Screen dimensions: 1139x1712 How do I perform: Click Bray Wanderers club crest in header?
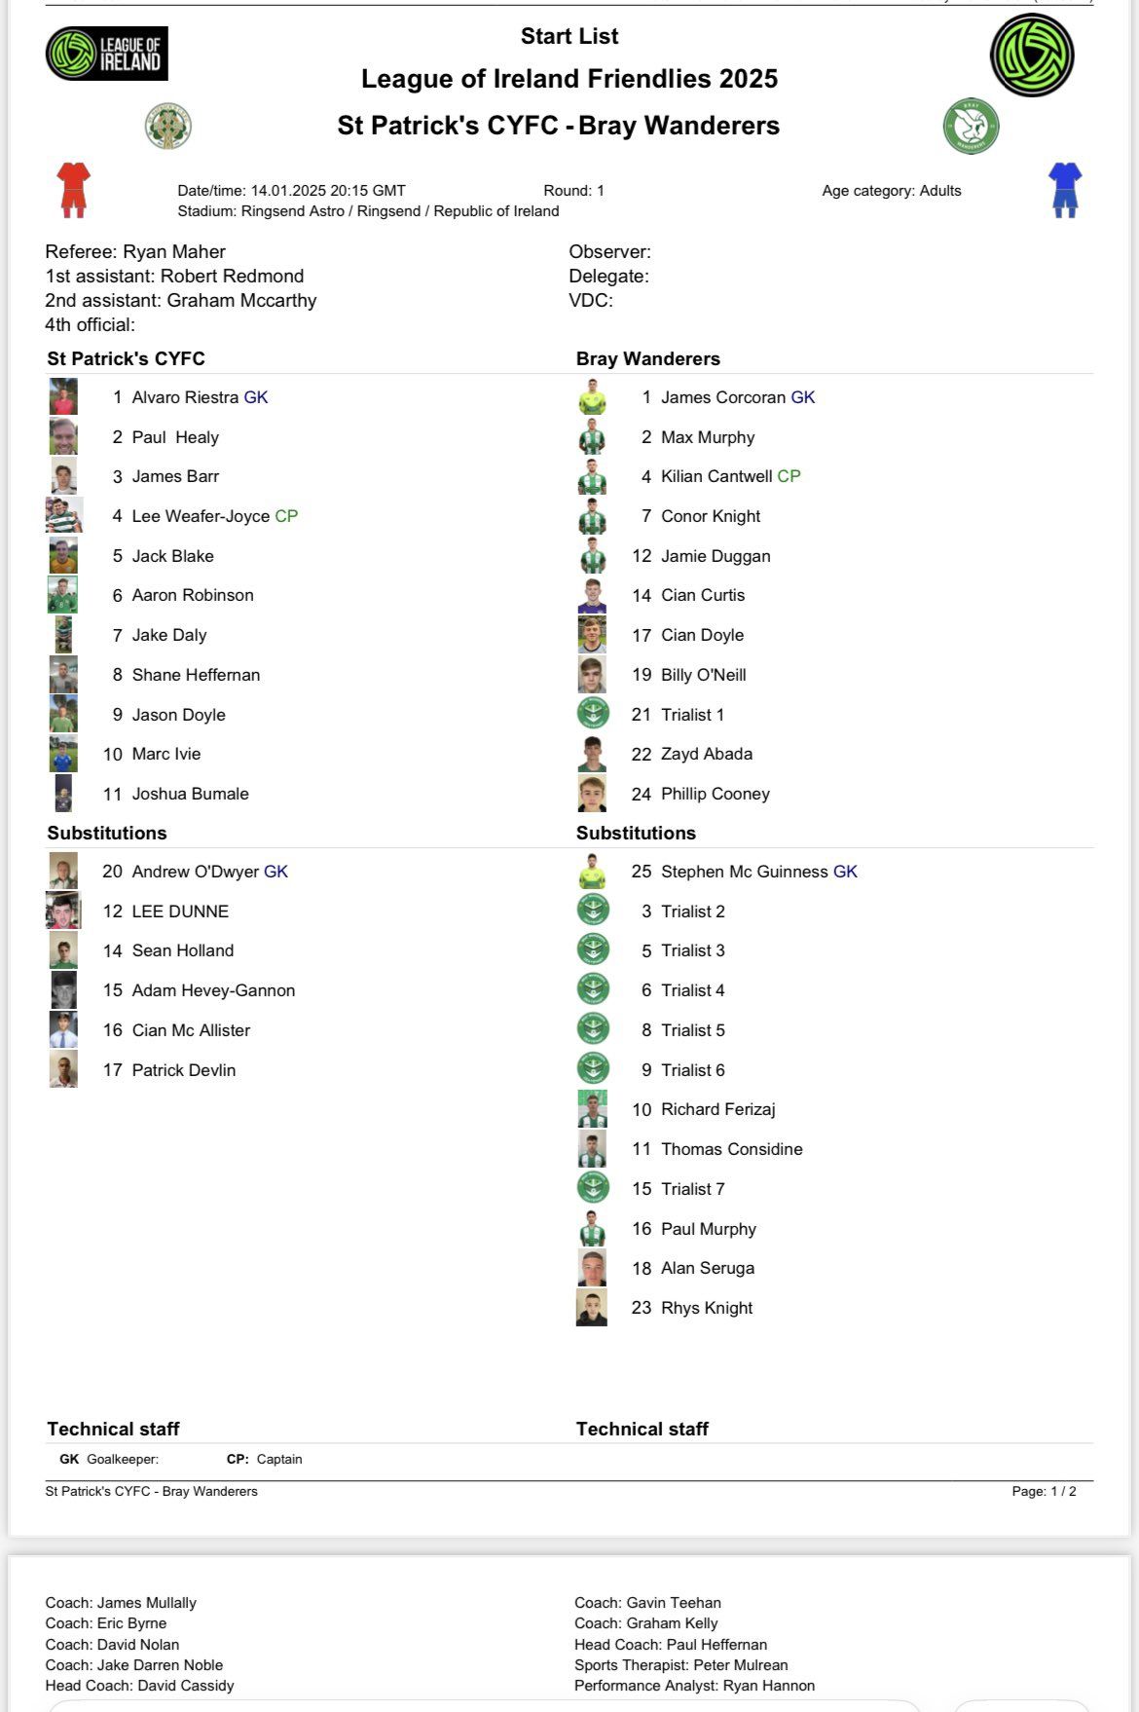click(971, 127)
